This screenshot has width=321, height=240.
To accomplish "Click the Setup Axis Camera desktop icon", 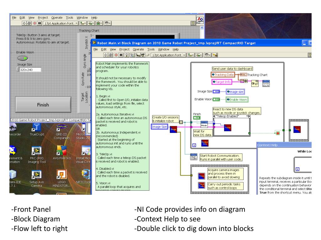I will [x=37, y=179].
